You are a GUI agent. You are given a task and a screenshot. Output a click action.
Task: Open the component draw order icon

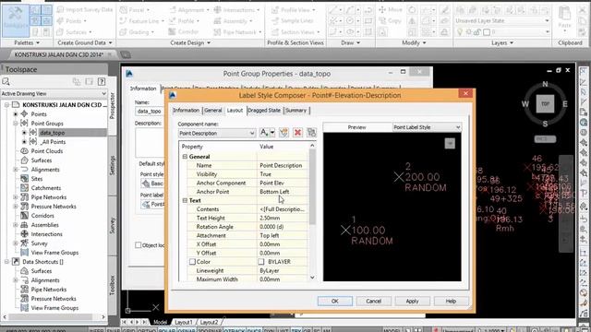click(312, 132)
